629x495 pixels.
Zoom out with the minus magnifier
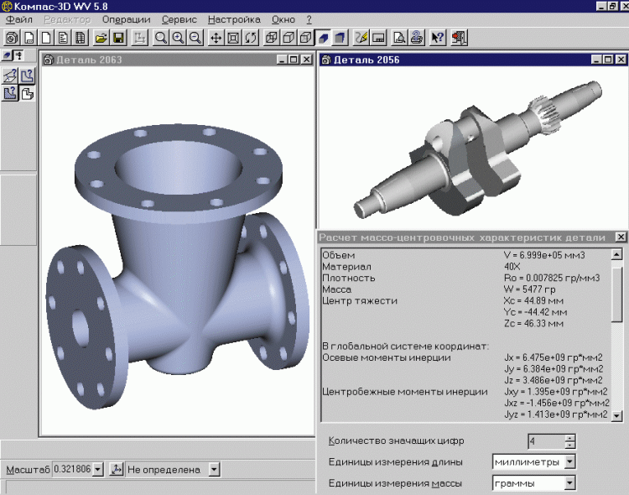point(195,38)
